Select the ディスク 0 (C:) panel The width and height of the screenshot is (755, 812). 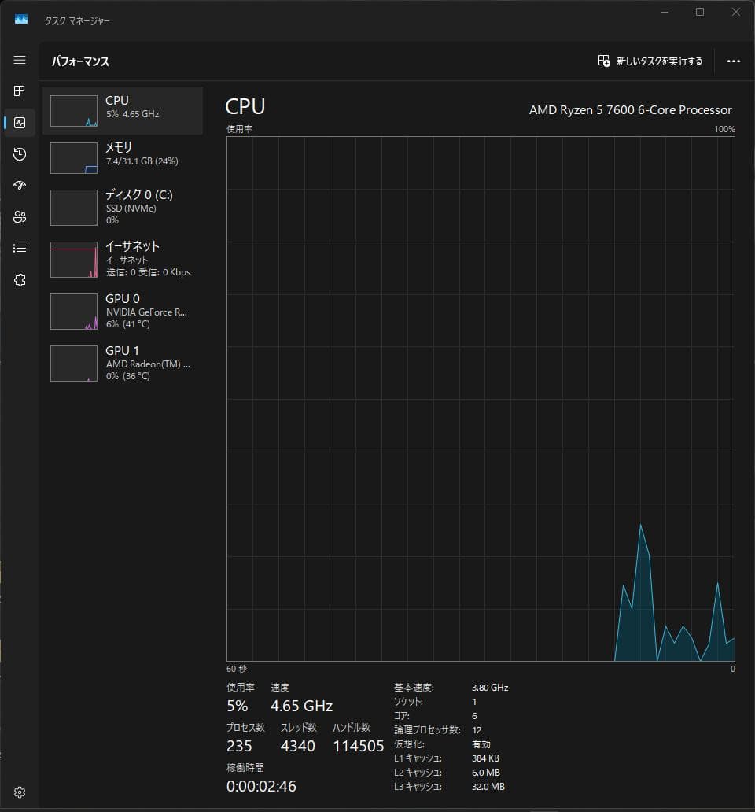tap(122, 207)
